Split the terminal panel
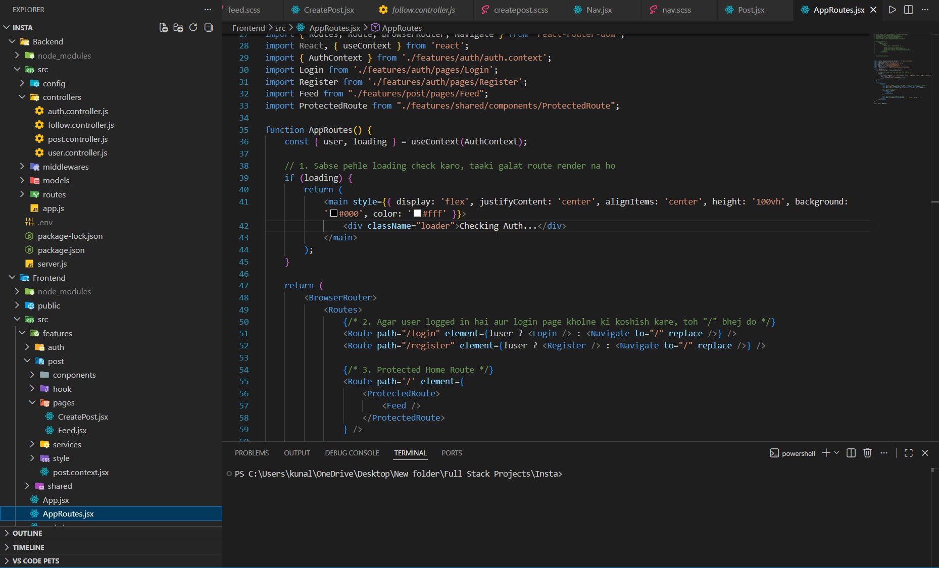Image resolution: width=939 pixels, height=568 pixels. coord(851,453)
